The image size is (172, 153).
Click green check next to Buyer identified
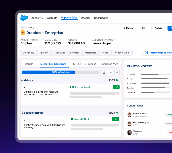(x=72, y=119)
